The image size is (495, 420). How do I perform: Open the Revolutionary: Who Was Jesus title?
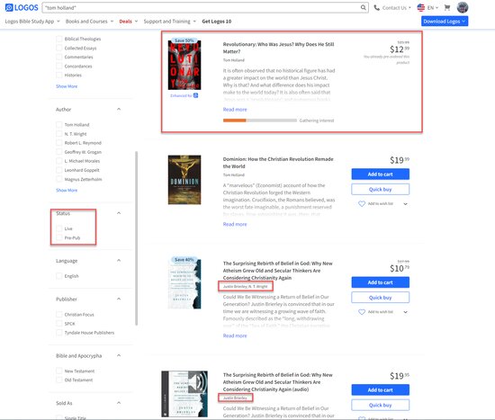pos(278,48)
